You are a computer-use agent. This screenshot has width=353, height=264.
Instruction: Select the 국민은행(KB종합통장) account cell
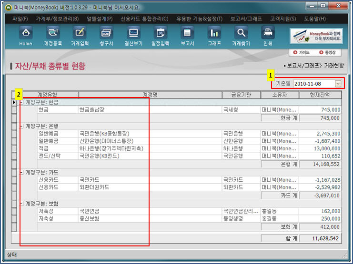point(150,134)
